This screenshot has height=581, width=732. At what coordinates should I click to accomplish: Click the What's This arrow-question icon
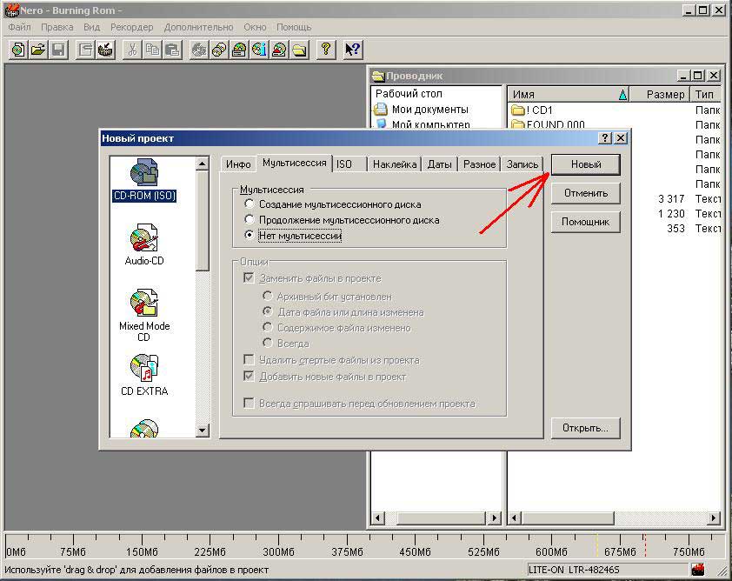[x=352, y=49]
